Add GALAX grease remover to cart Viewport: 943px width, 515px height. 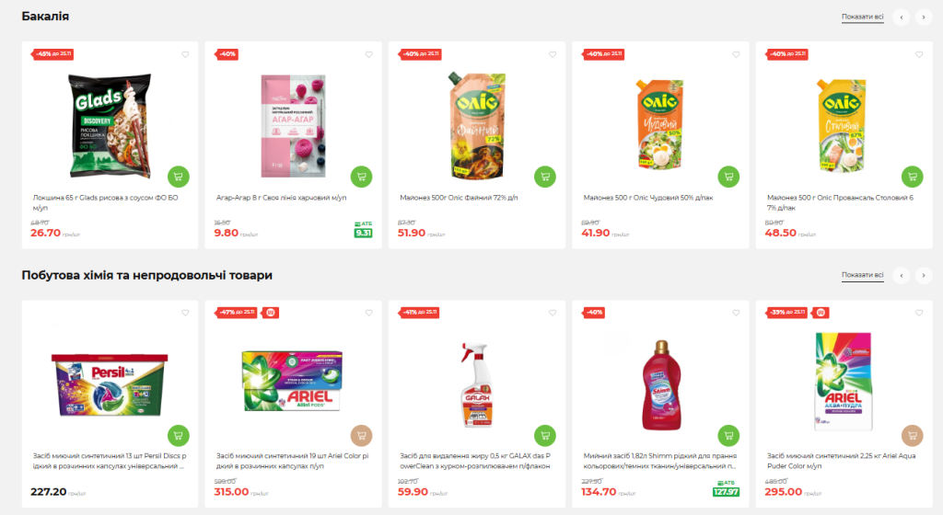(x=545, y=435)
